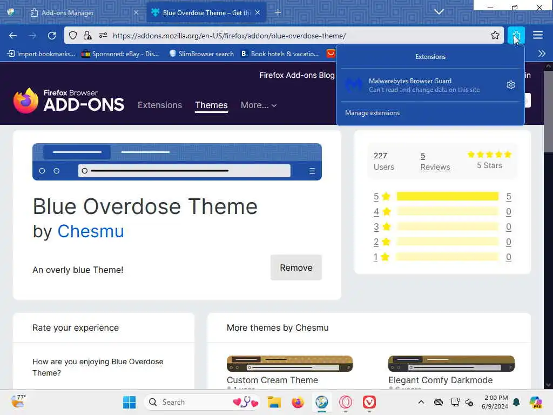Filter reviews by 5 star rating
Screen dimensions: 553x415
382,196
